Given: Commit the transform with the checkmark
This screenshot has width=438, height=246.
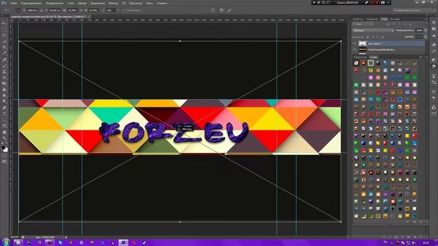Looking at the screenshot, I should (229, 10).
